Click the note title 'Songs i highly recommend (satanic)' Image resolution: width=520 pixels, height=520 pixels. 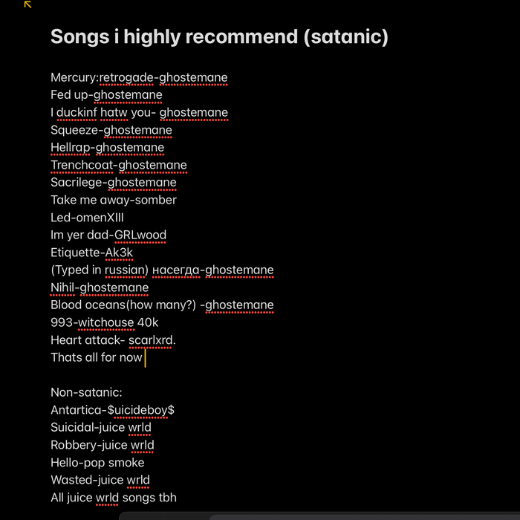pyautogui.click(x=219, y=36)
